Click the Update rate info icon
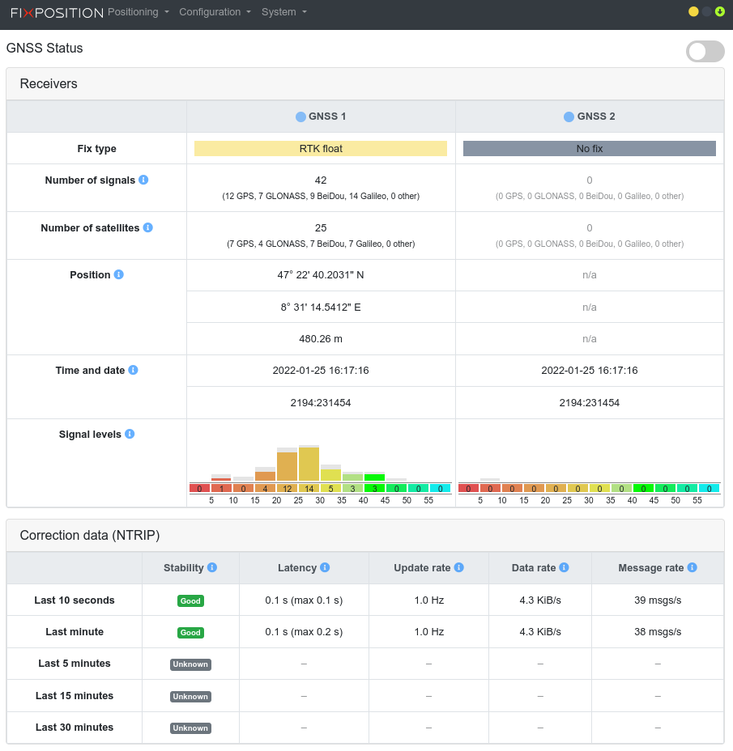Viewport: 733px width, 751px height. point(458,567)
